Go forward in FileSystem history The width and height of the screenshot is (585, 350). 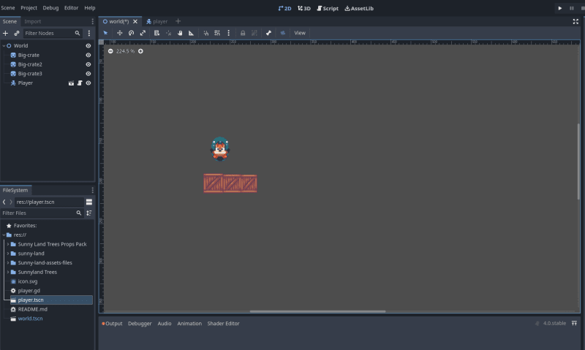click(x=11, y=202)
